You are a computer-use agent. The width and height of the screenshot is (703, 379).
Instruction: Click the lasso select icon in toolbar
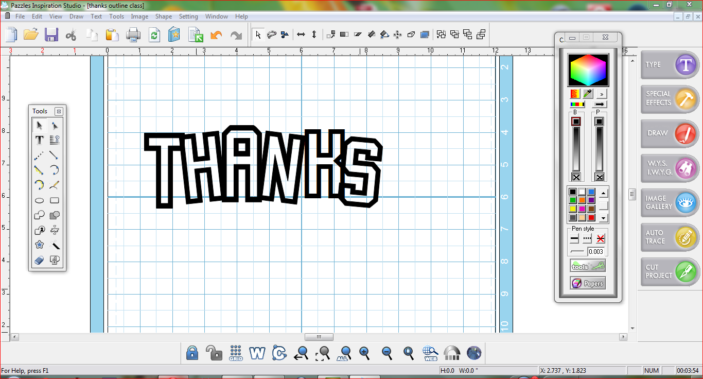[x=272, y=35]
